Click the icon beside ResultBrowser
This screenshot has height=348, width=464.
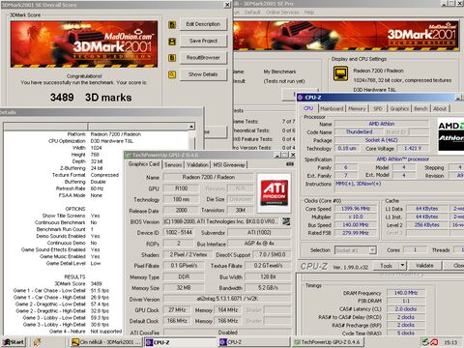click(x=172, y=58)
